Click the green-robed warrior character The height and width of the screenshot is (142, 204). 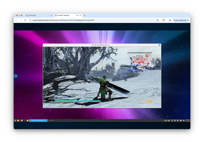(105, 88)
